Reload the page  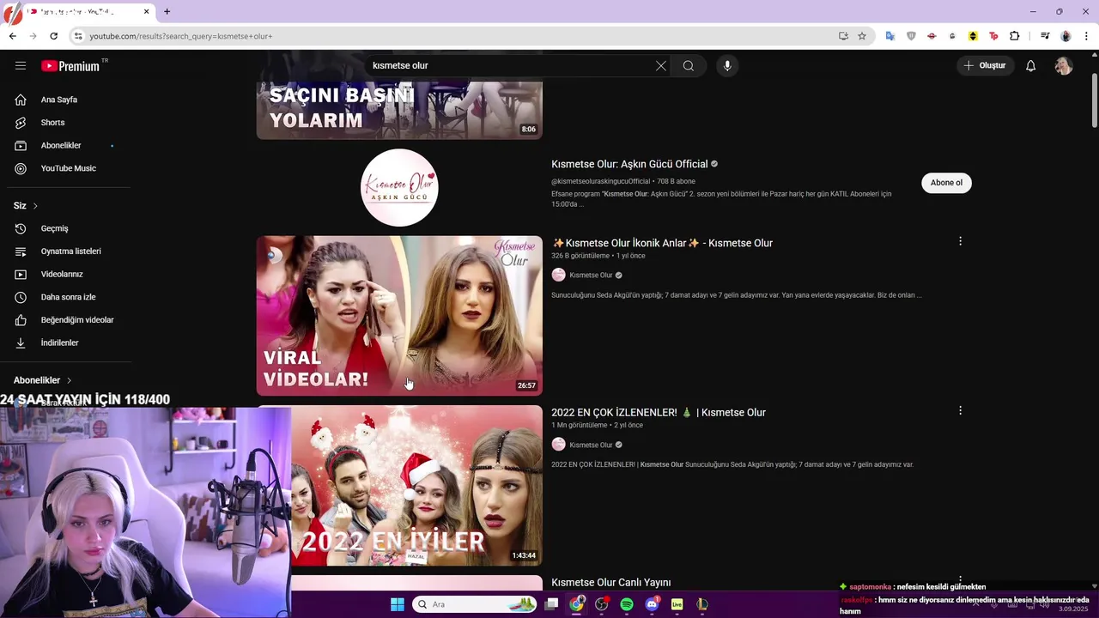53,36
